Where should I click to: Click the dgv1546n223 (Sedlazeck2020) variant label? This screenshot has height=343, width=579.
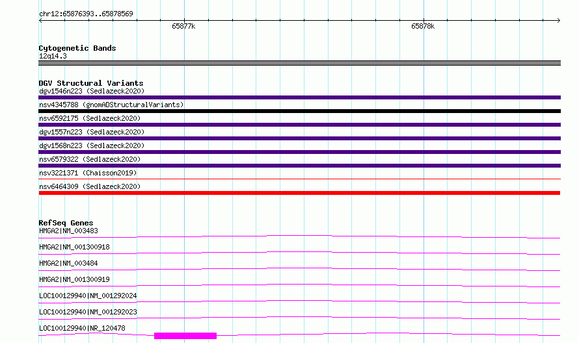point(92,91)
